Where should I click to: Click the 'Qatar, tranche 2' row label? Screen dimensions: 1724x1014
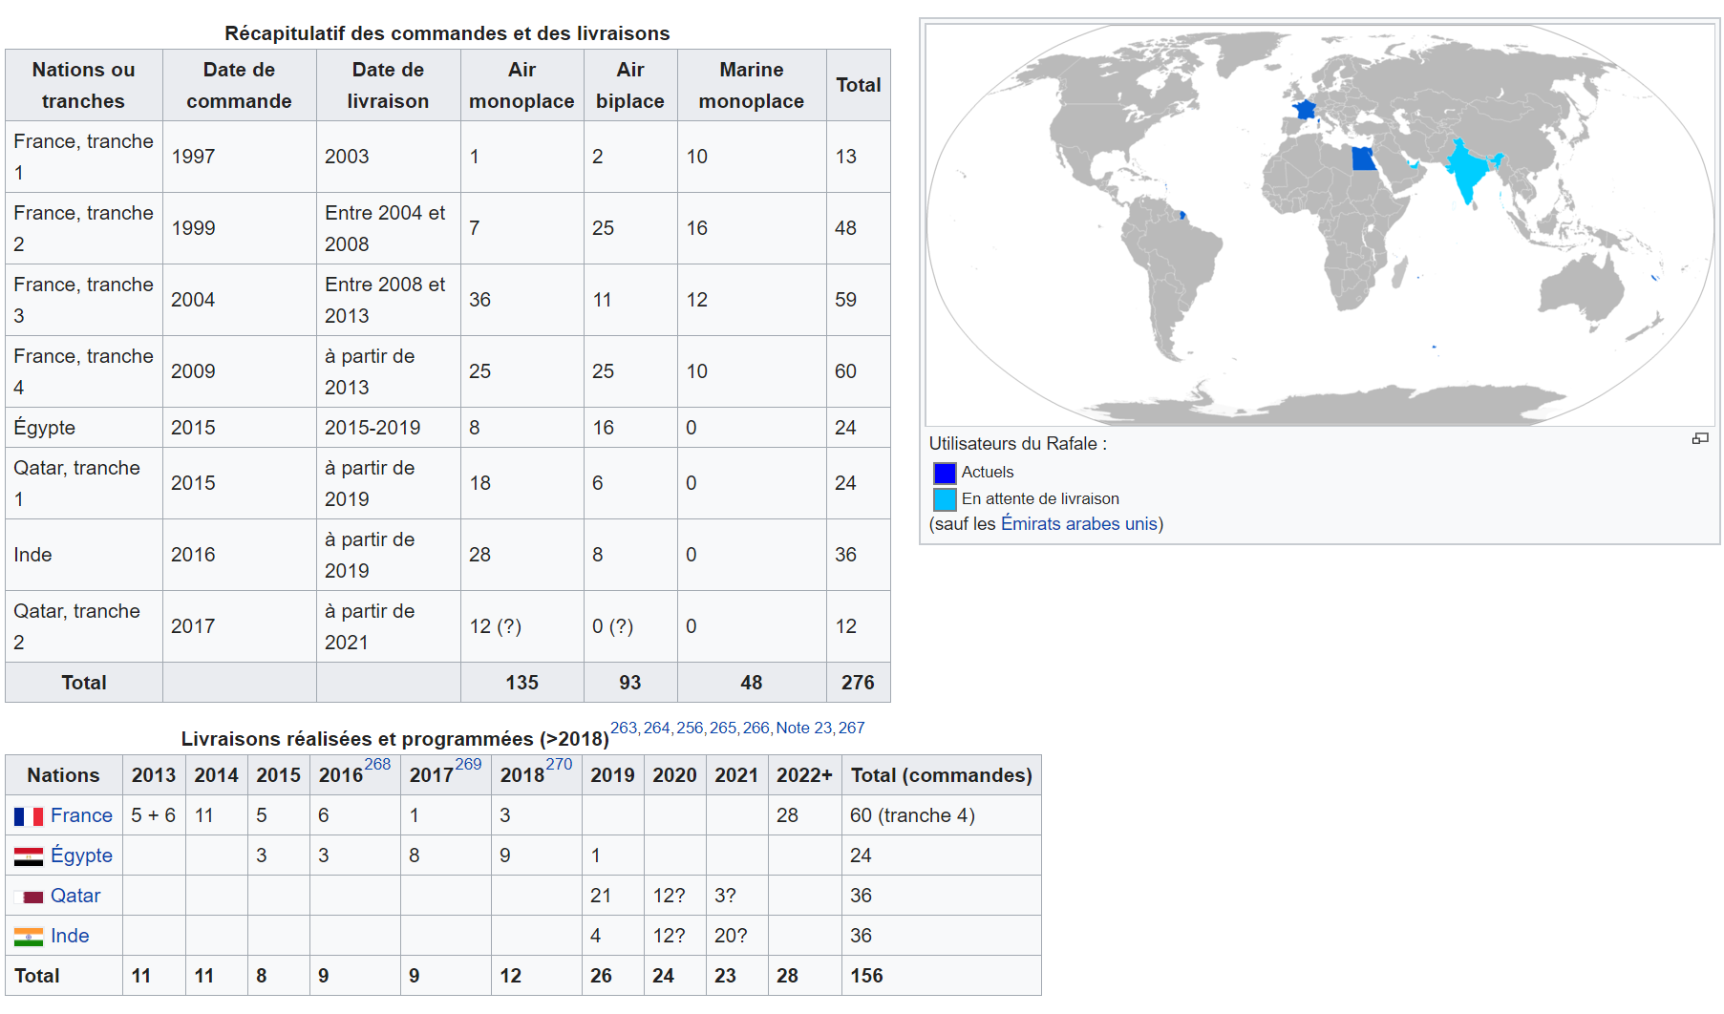coord(84,626)
